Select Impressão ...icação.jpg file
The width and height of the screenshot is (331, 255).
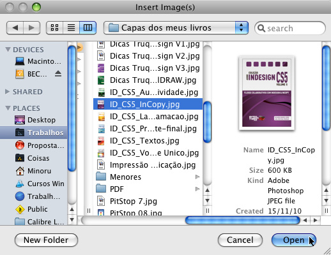[x=148, y=165]
